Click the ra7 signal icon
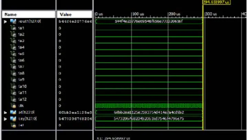Viewport: 248px width, 140px height. pyautogui.click(x=13, y=67)
